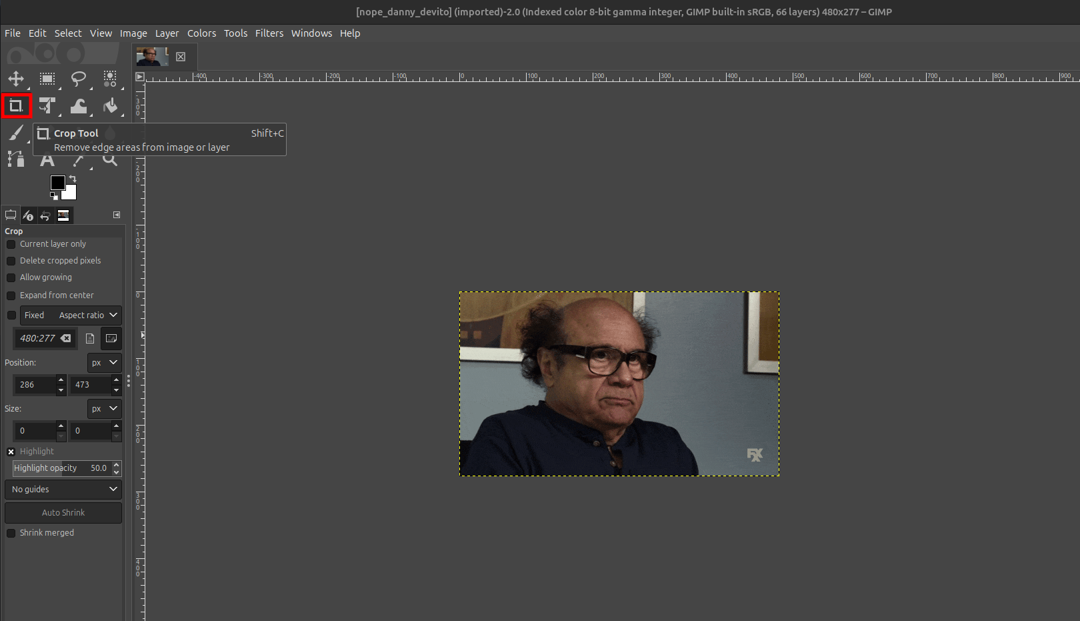The image size is (1080, 621).
Task: Open the dock tab configuration menu
Action: 117,215
